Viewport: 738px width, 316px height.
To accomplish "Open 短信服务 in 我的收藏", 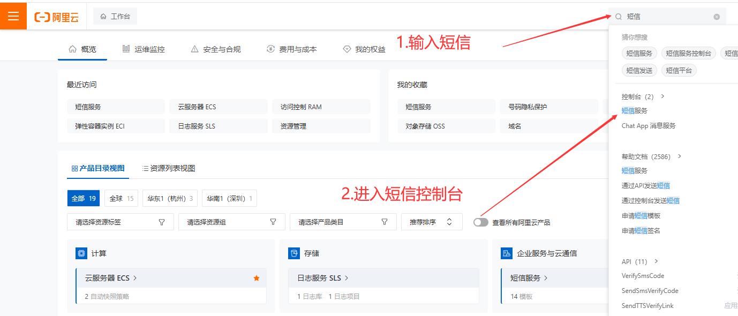I will pos(446,107).
